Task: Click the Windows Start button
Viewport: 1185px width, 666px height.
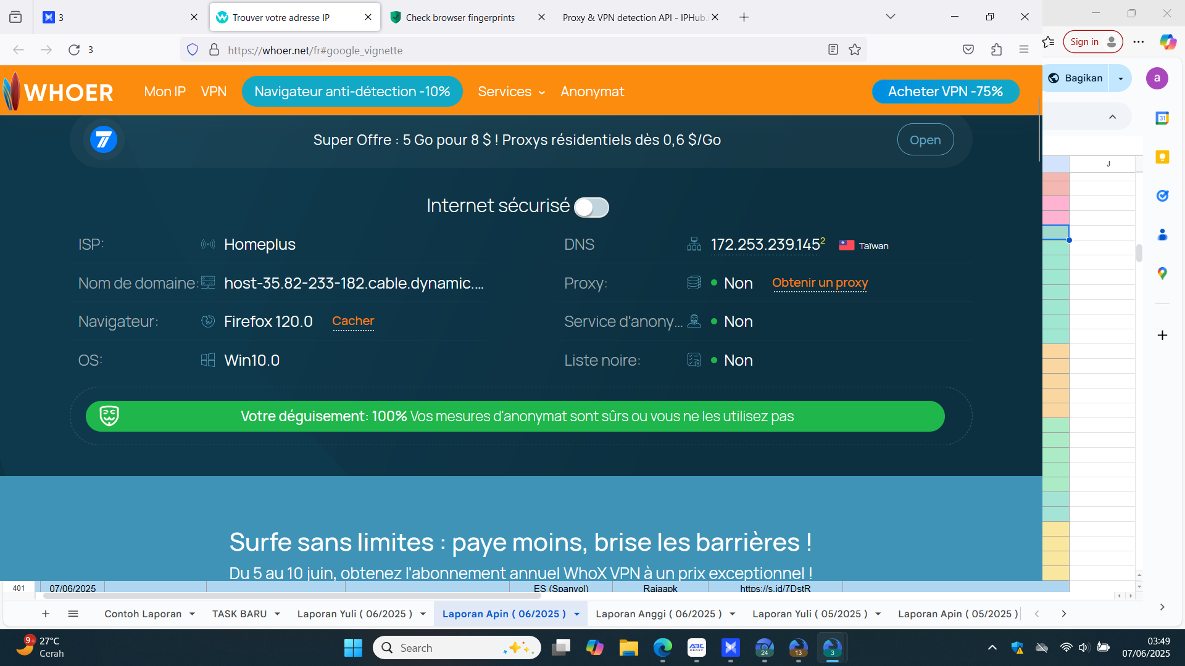Action: pos(353,648)
